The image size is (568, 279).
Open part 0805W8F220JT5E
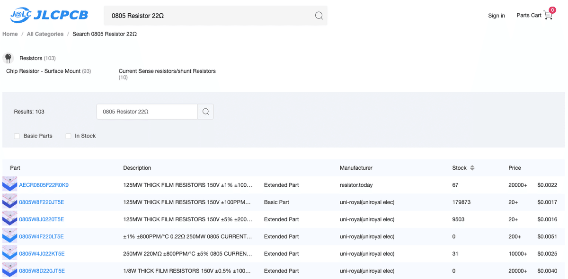[42, 202]
